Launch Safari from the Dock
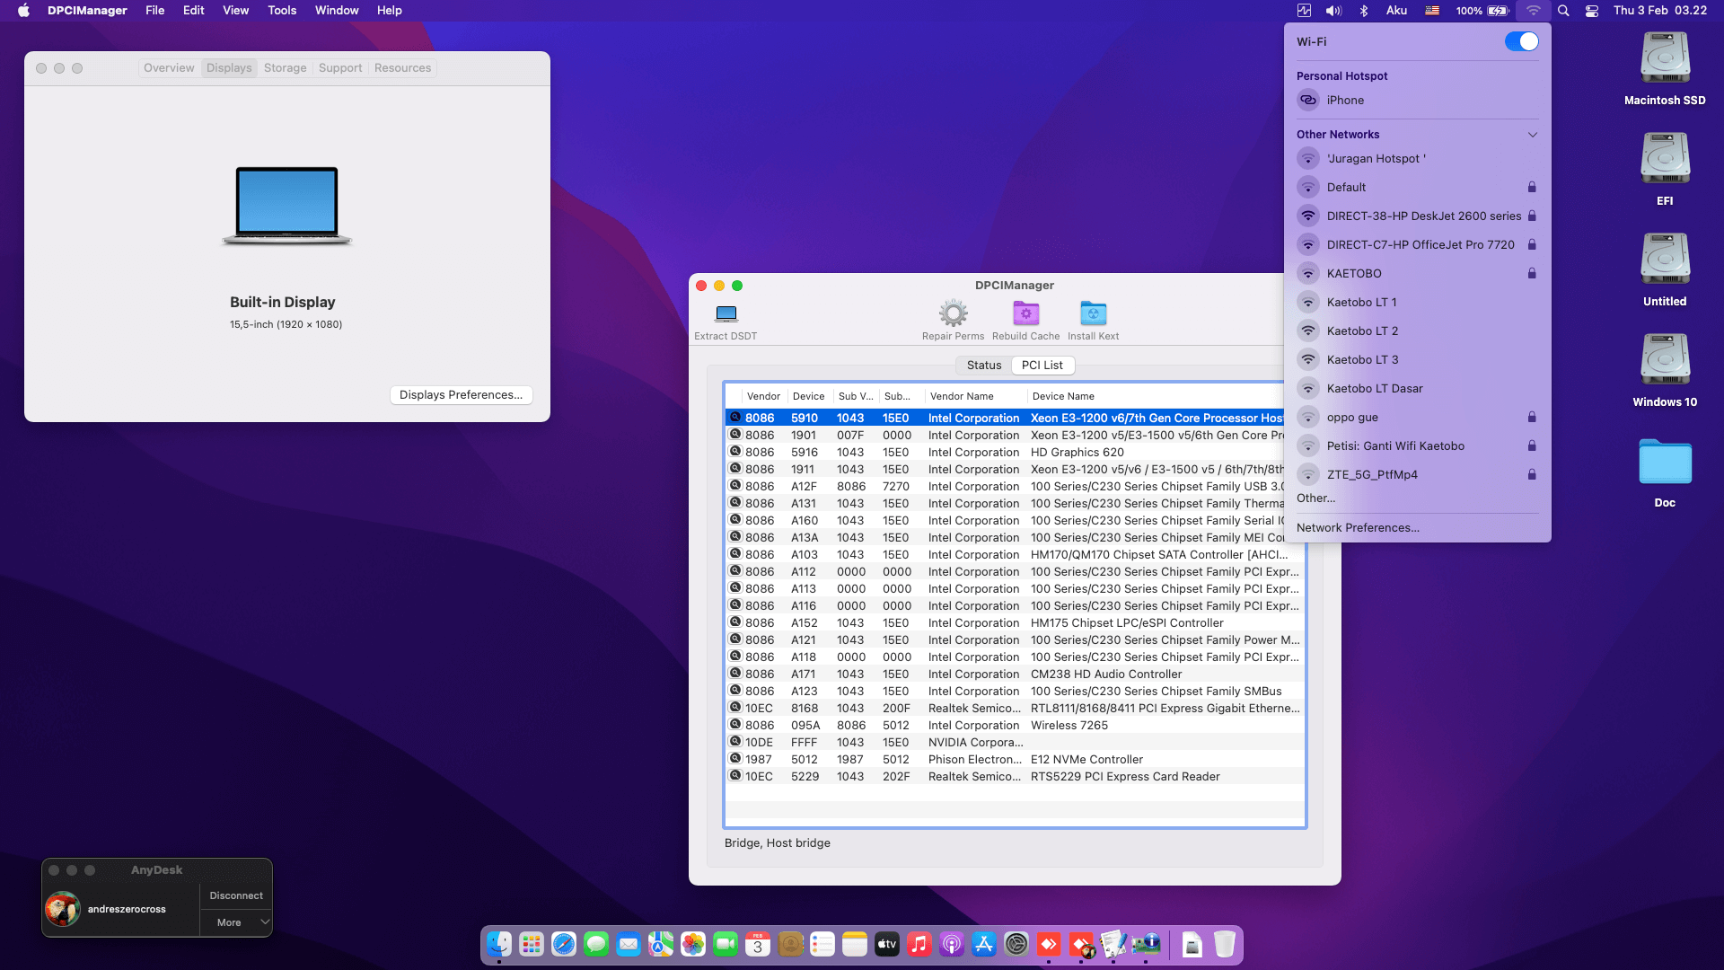This screenshot has width=1724, height=970. point(564,944)
